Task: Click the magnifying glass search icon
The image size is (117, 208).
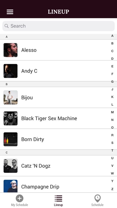Action: [6, 26]
